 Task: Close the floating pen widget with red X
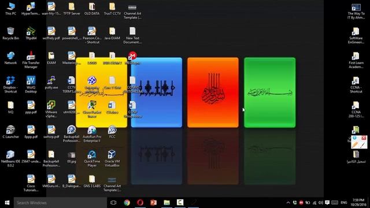point(364,138)
